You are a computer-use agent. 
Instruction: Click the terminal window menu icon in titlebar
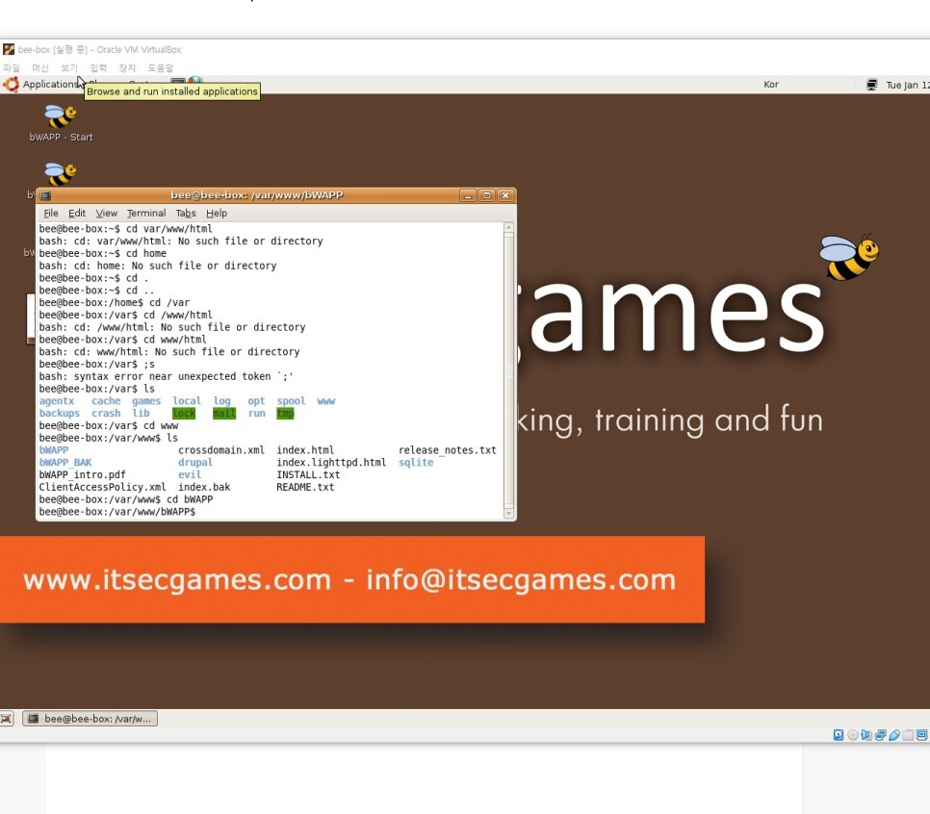[x=45, y=195]
